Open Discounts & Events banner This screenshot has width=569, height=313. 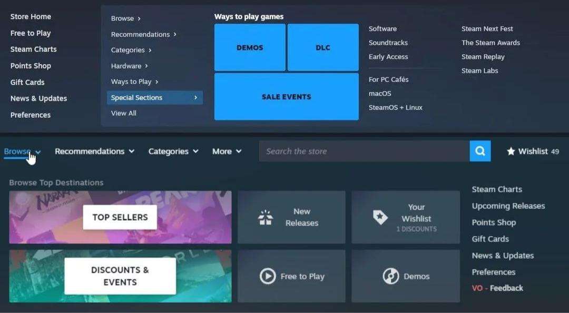[x=120, y=276]
